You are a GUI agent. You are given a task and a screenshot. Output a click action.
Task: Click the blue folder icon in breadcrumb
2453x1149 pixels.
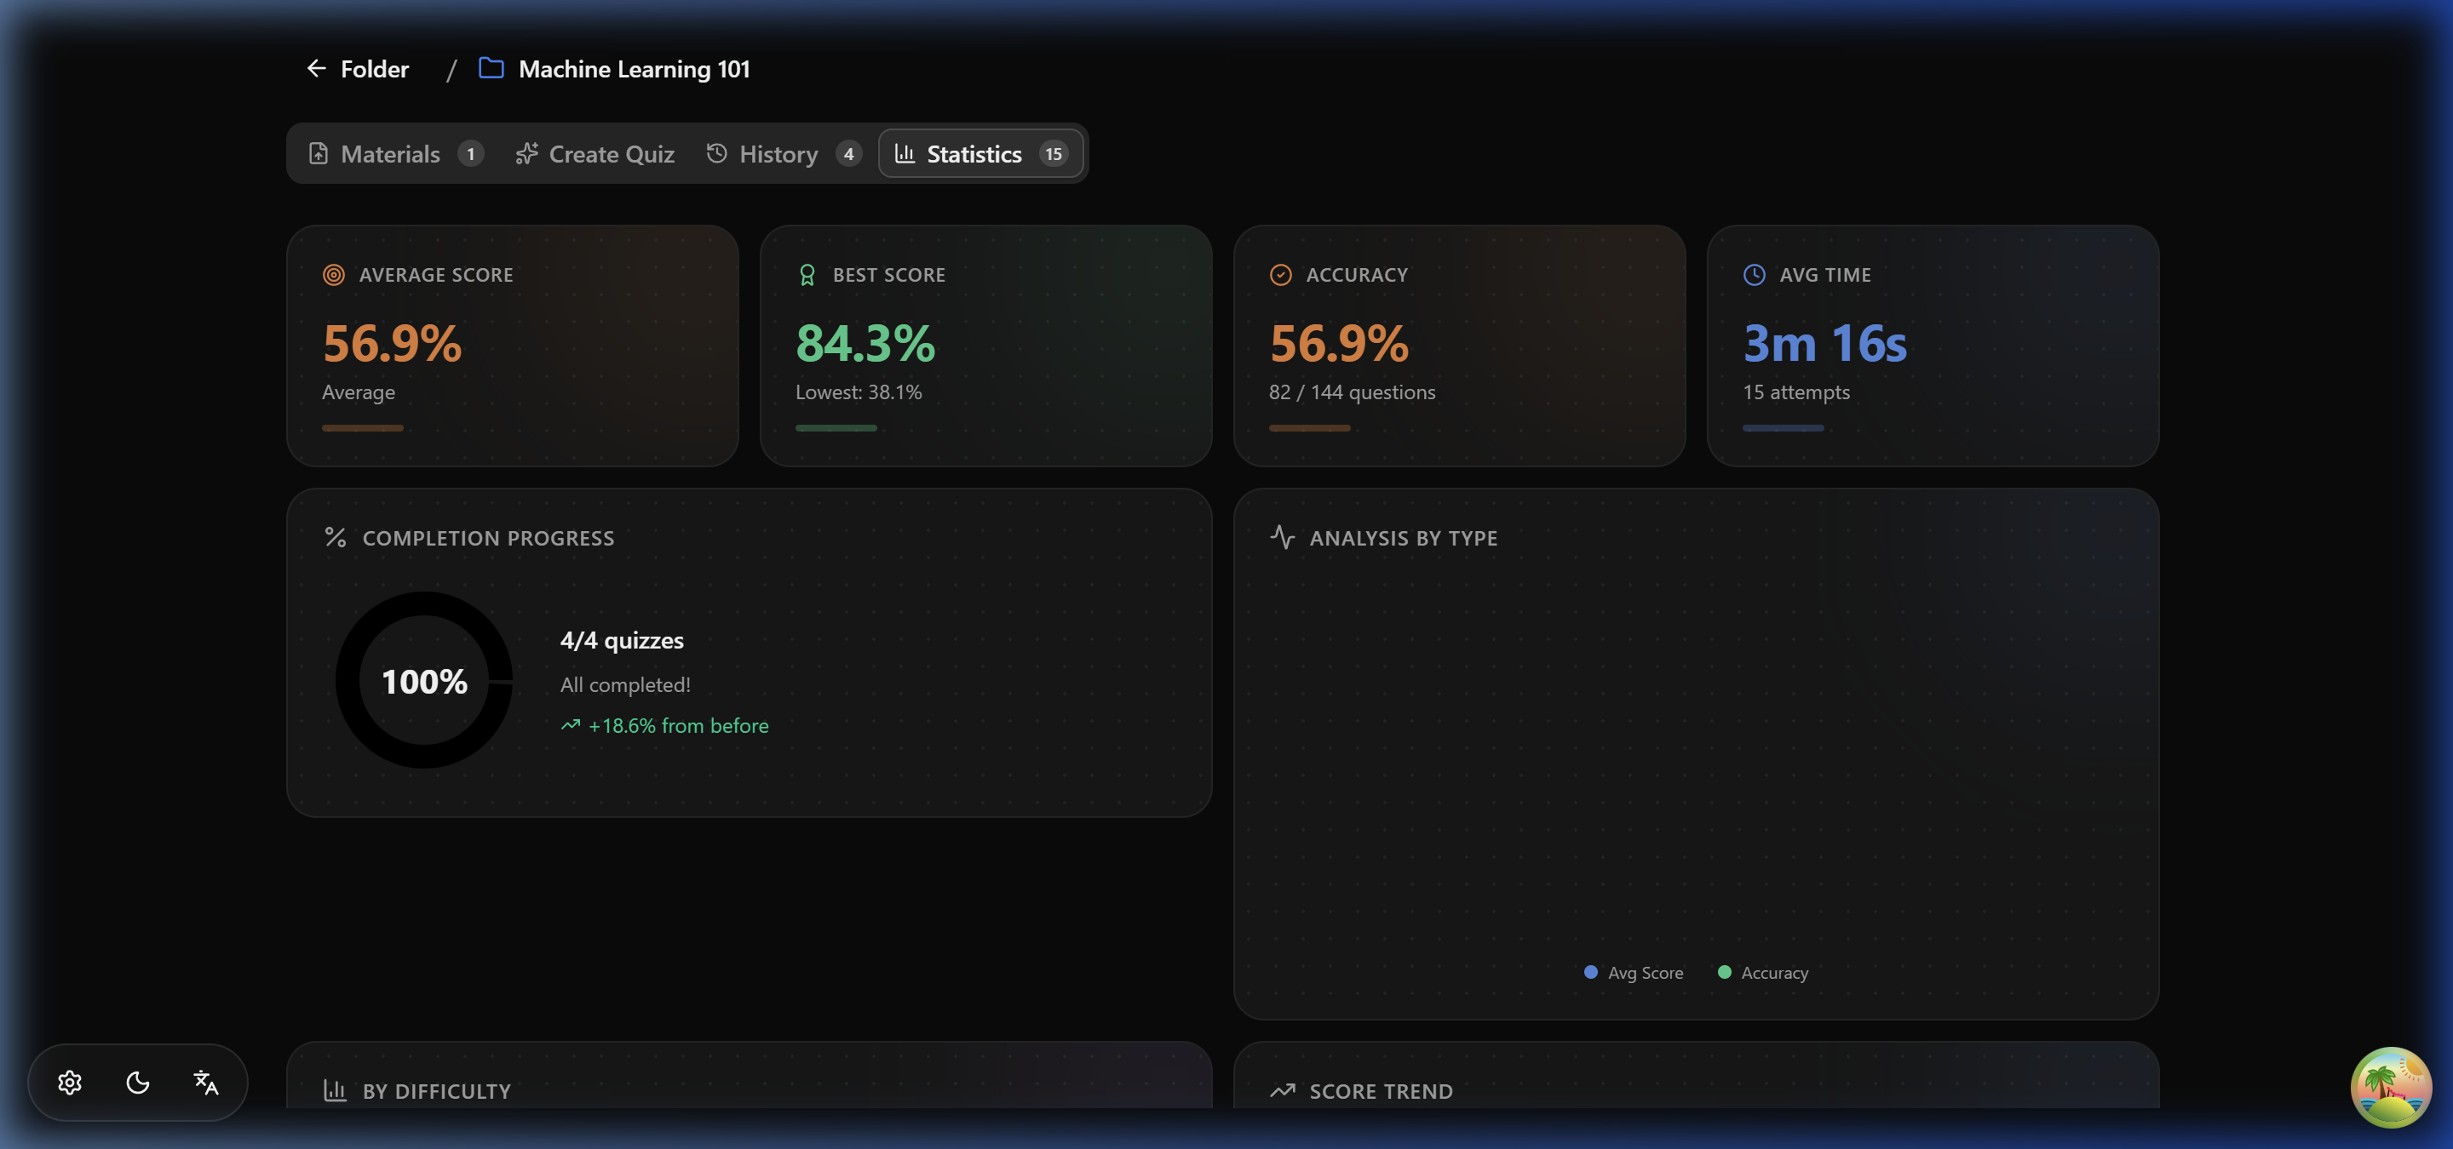pos(491,68)
